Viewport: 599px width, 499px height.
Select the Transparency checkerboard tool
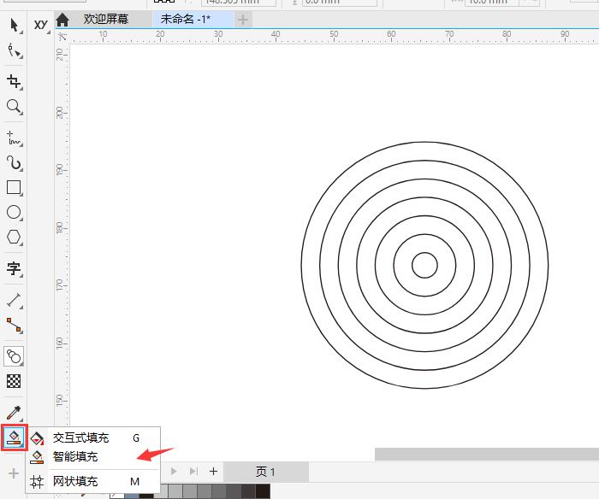coord(14,381)
